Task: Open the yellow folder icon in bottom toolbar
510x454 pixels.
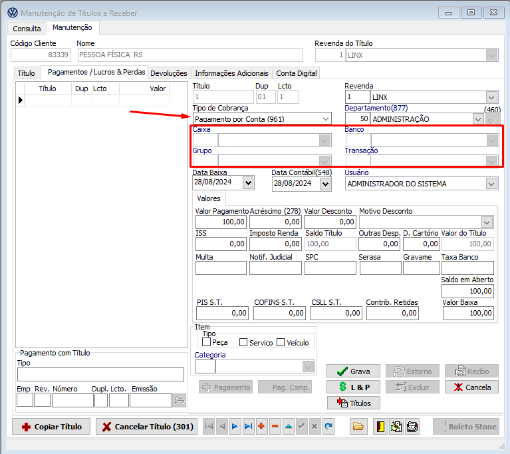Action: coord(358,426)
